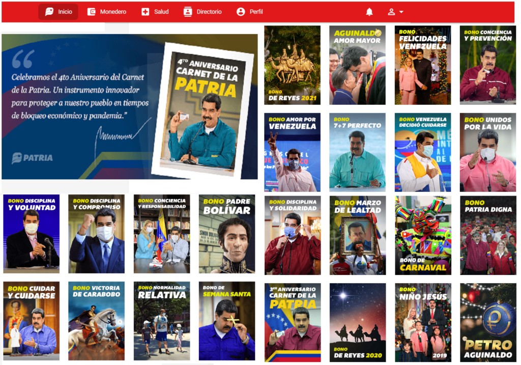Image resolution: width=521 pixels, height=365 pixels.
Task: Select the Perfil navigation link
Action: point(256,12)
